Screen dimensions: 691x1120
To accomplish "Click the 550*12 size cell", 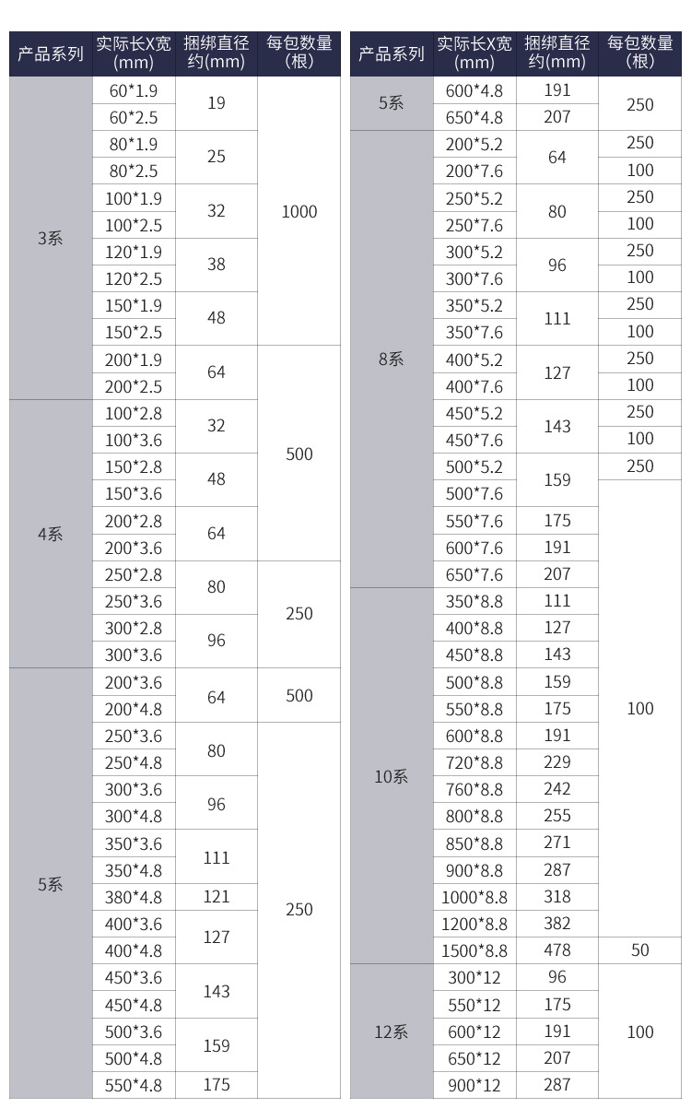I will click(474, 1005).
